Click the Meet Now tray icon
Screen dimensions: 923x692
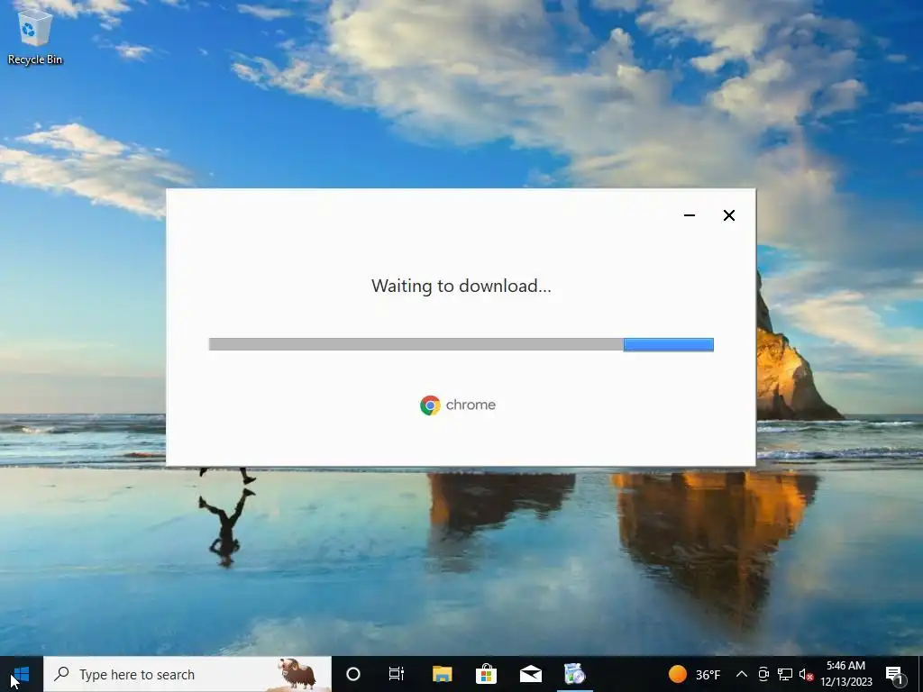(763, 674)
